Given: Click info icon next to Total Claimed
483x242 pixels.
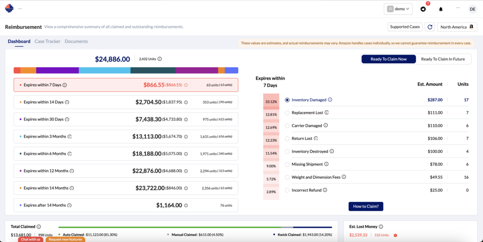Looking at the screenshot, I should pos(39,226).
